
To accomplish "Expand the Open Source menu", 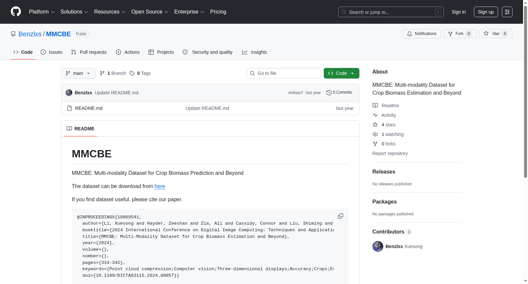I will coord(150,12).
